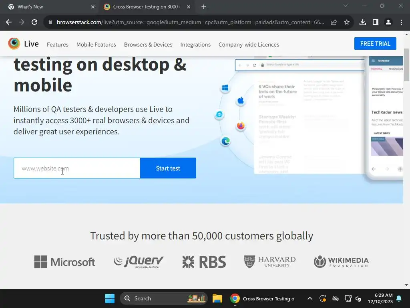Click the FREE TRIAL button
The image size is (410, 308).
click(375, 43)
